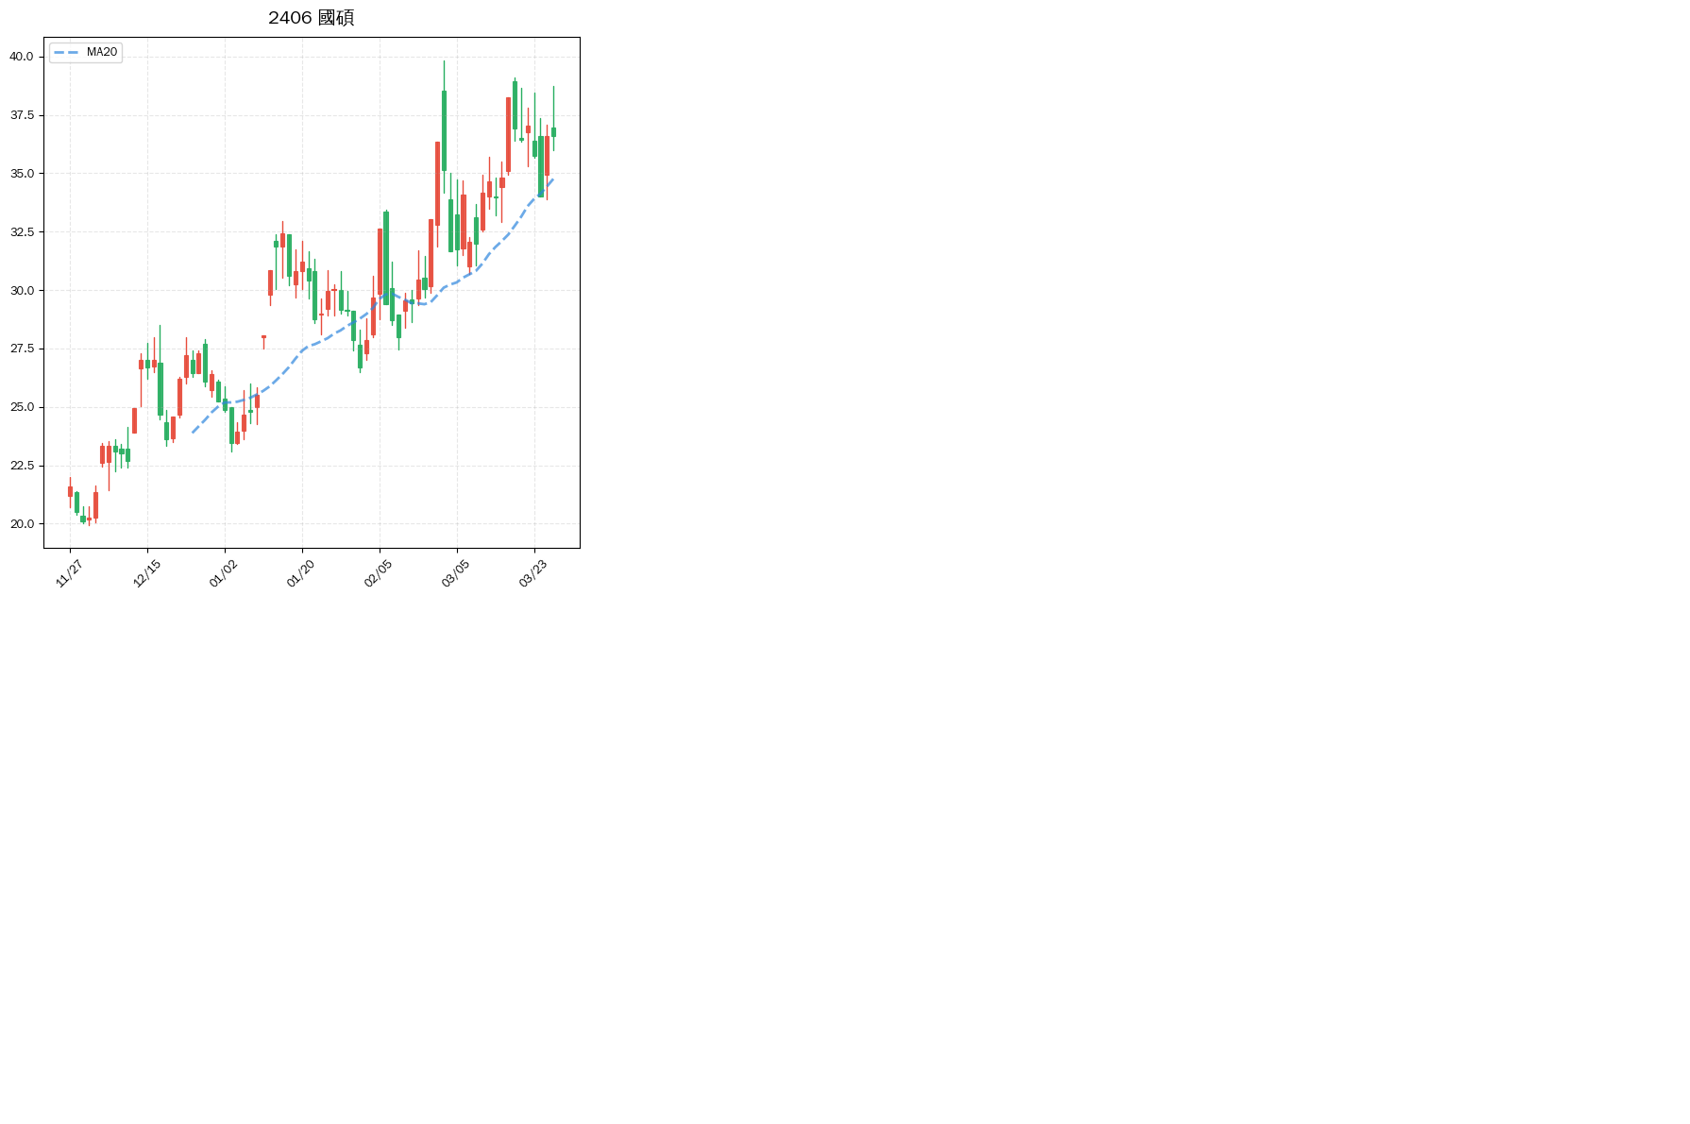The height and width of the screenshot is (1124, 1690).
Task: Select the 20.0 y-axis price label
Action: [22, 524]
